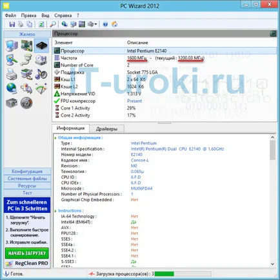Select the Кэш L1 row
Image resolution: width=280 pixels, height=280 pixels.
click(165, 79)
